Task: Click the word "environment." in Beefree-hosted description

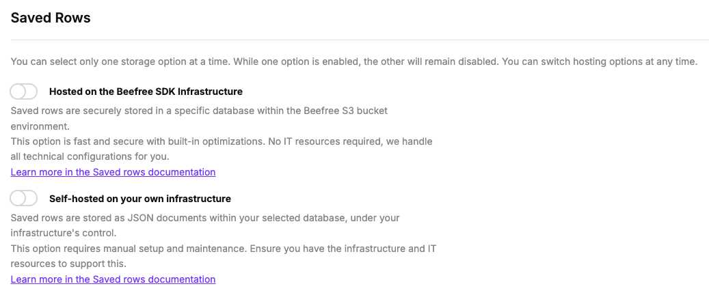Action: [x=40, y=126]
